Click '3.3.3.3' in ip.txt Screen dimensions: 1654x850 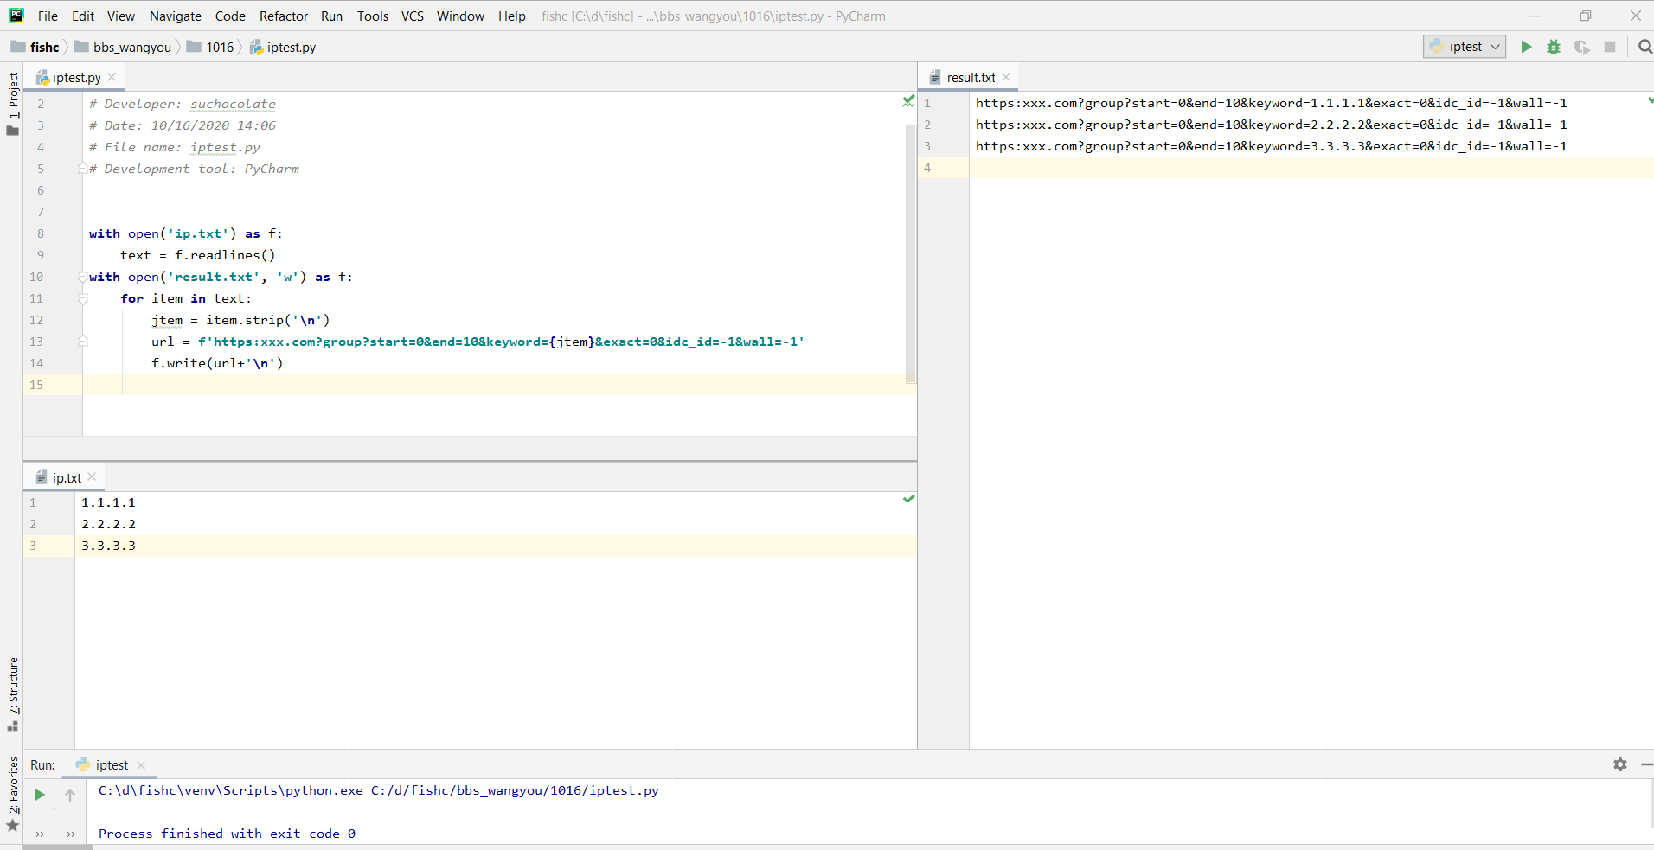[108, 546]
